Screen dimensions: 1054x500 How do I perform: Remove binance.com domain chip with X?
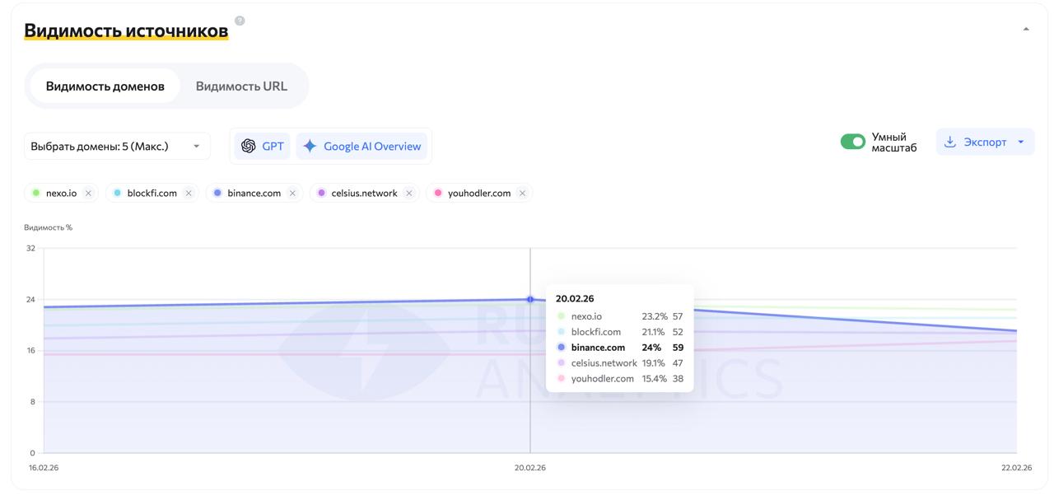[x=292, y=194]
